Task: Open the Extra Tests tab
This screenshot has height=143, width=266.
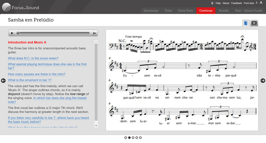Action: click(x=186, y=11)
